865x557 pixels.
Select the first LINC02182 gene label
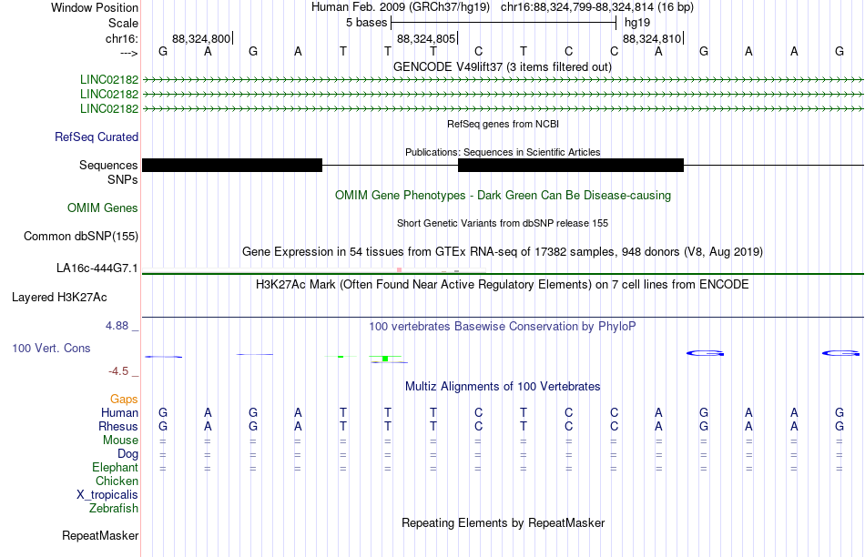click(109, 79)
